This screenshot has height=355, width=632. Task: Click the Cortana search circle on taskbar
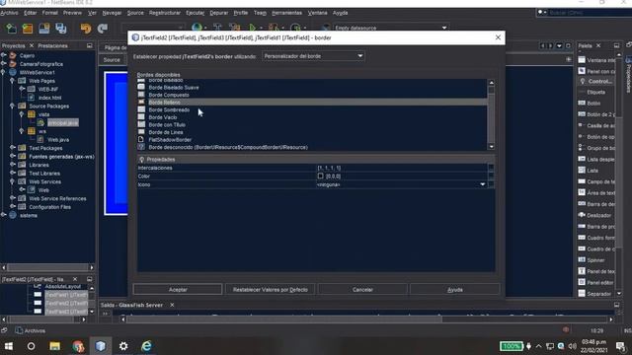click(31, 346)
